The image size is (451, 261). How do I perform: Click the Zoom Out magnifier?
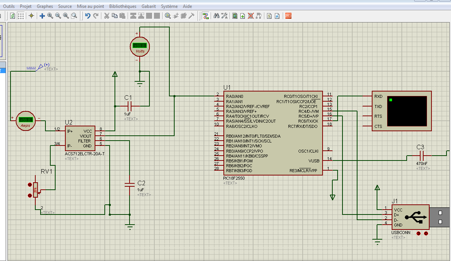pyautogui.click(x=58, y=16)
